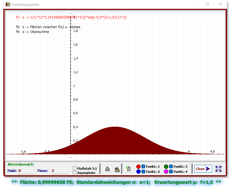Image resolution: width=233 pixels, height=195 pixels.
Task: Click inside the Ymax input field
Action: (59, 171)
